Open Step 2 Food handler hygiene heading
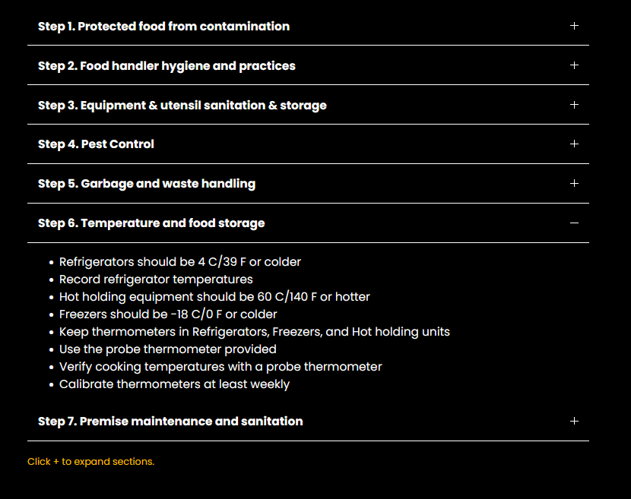Screen dimensions: 631x499 tap(166, 66)
